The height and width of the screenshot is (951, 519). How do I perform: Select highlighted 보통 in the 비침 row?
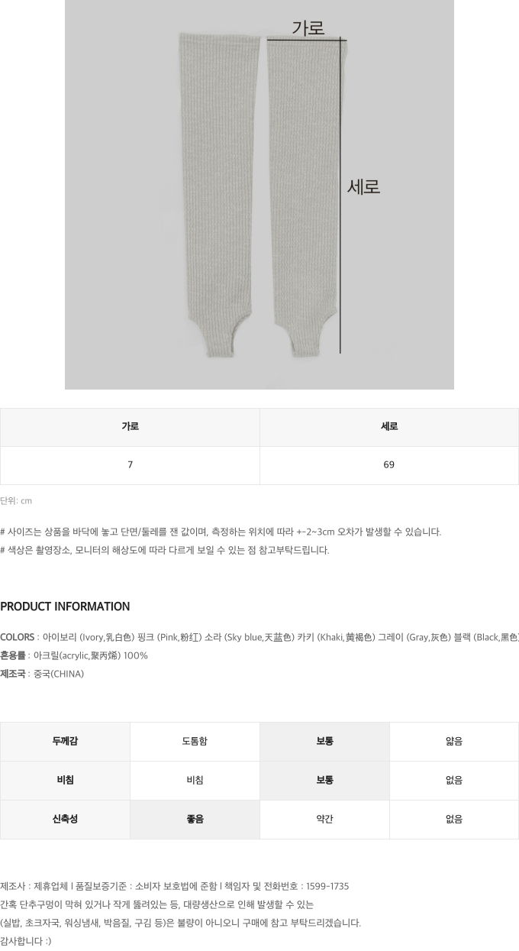[x=324, y=780]
